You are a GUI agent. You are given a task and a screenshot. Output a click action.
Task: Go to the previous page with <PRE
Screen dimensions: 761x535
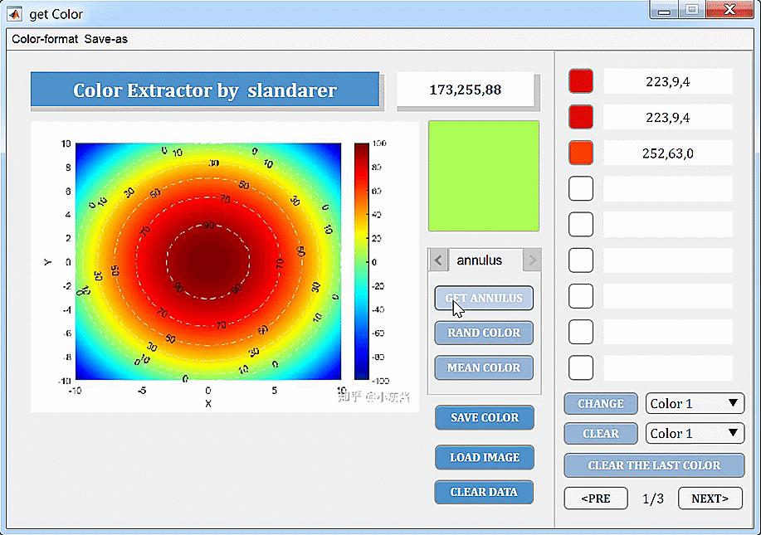pyautogui.click(x=596, y=498)
